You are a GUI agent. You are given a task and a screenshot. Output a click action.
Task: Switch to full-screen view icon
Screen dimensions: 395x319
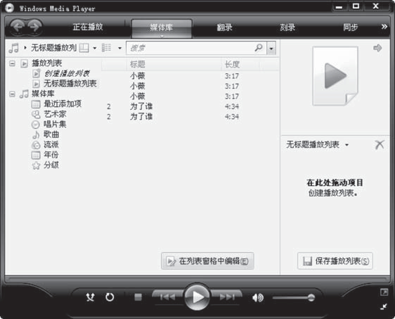(x=384, y=293)
